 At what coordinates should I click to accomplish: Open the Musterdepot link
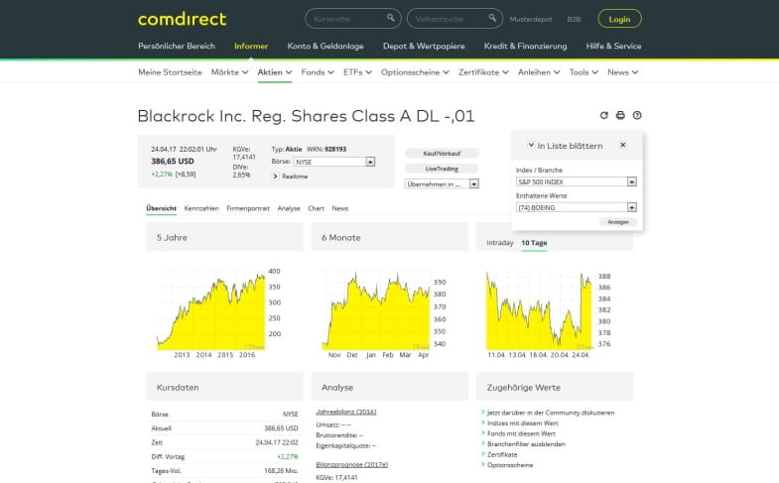point(531,20)
